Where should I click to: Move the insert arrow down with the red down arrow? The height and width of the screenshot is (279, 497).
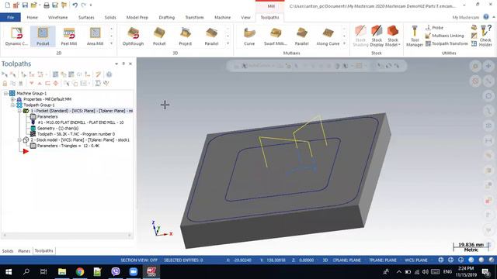[x=31, y=83]
